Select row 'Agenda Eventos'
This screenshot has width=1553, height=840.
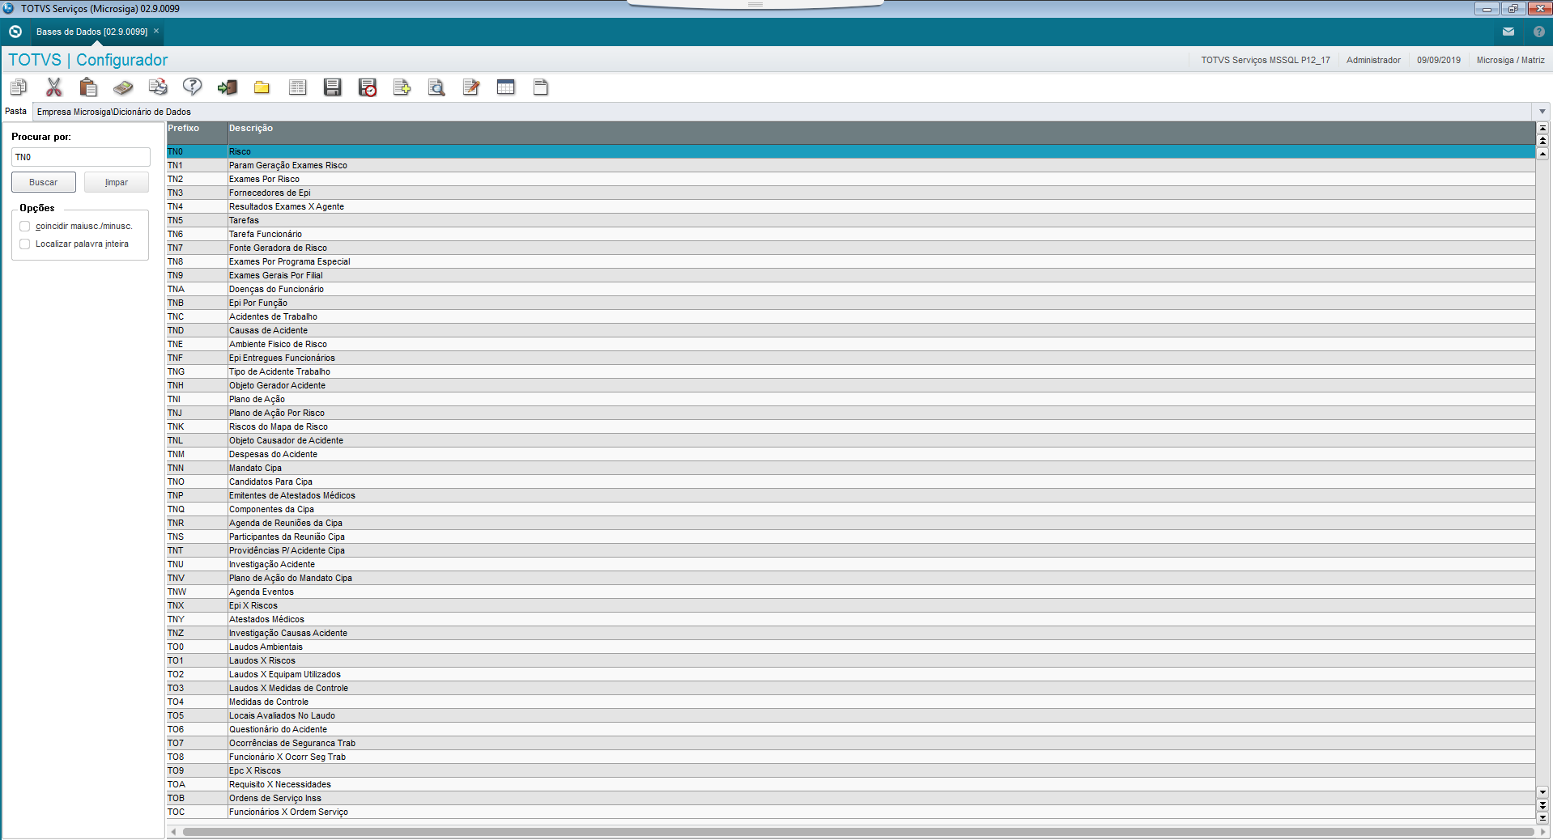coord(851,592)
